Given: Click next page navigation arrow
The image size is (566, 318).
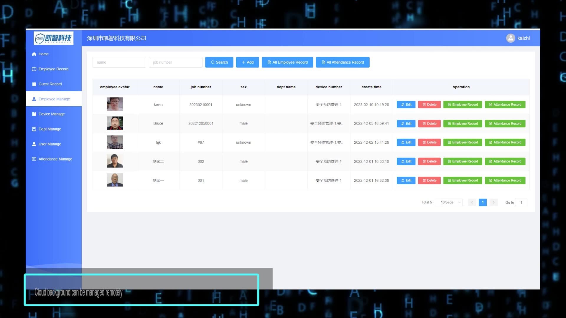Looking at the screenshot, I should [493, 202].
